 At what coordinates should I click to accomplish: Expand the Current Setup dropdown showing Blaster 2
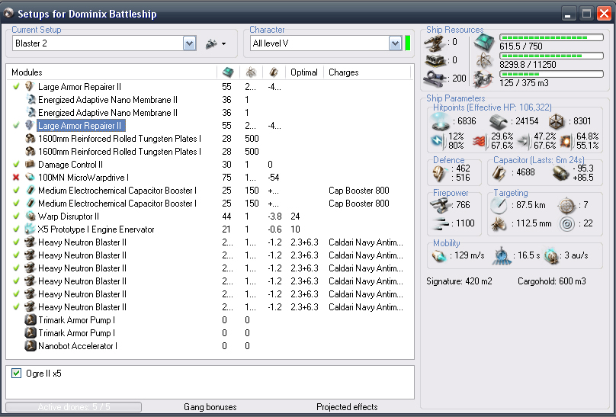(190, 44)
